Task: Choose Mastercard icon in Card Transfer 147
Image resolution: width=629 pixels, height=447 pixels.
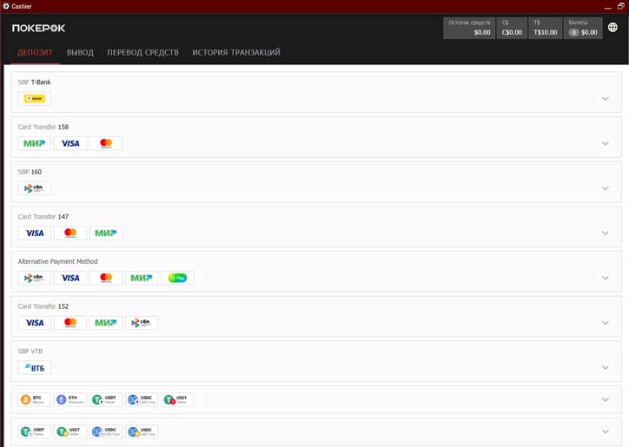Action: [70, 233]
